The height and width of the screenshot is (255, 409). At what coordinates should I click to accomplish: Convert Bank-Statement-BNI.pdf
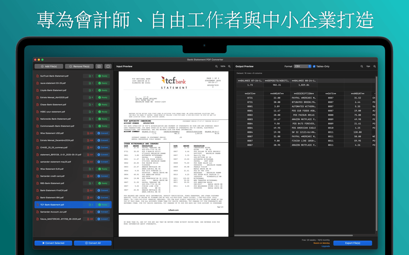pyautogui.click(x=103, y=198)
